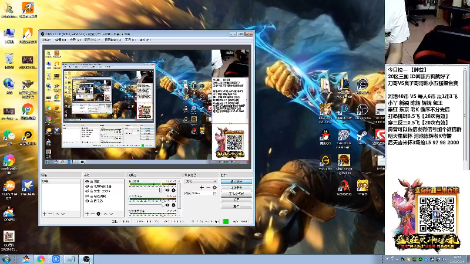This screenshot has width=470, height=264.
Task: Click the Settings button in OBS Controls
Action: point(236,199)
